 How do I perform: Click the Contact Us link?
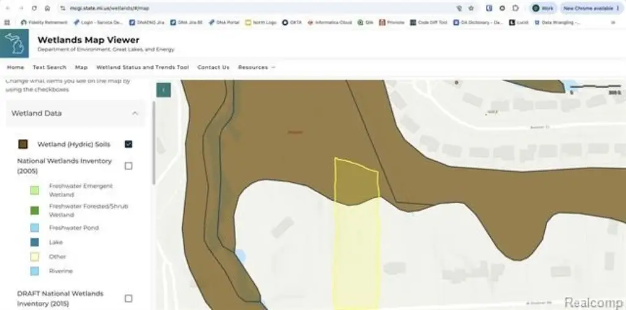coord(213,67)
